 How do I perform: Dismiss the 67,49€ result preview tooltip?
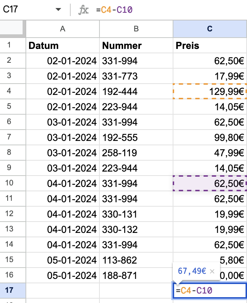pos(212,271)
